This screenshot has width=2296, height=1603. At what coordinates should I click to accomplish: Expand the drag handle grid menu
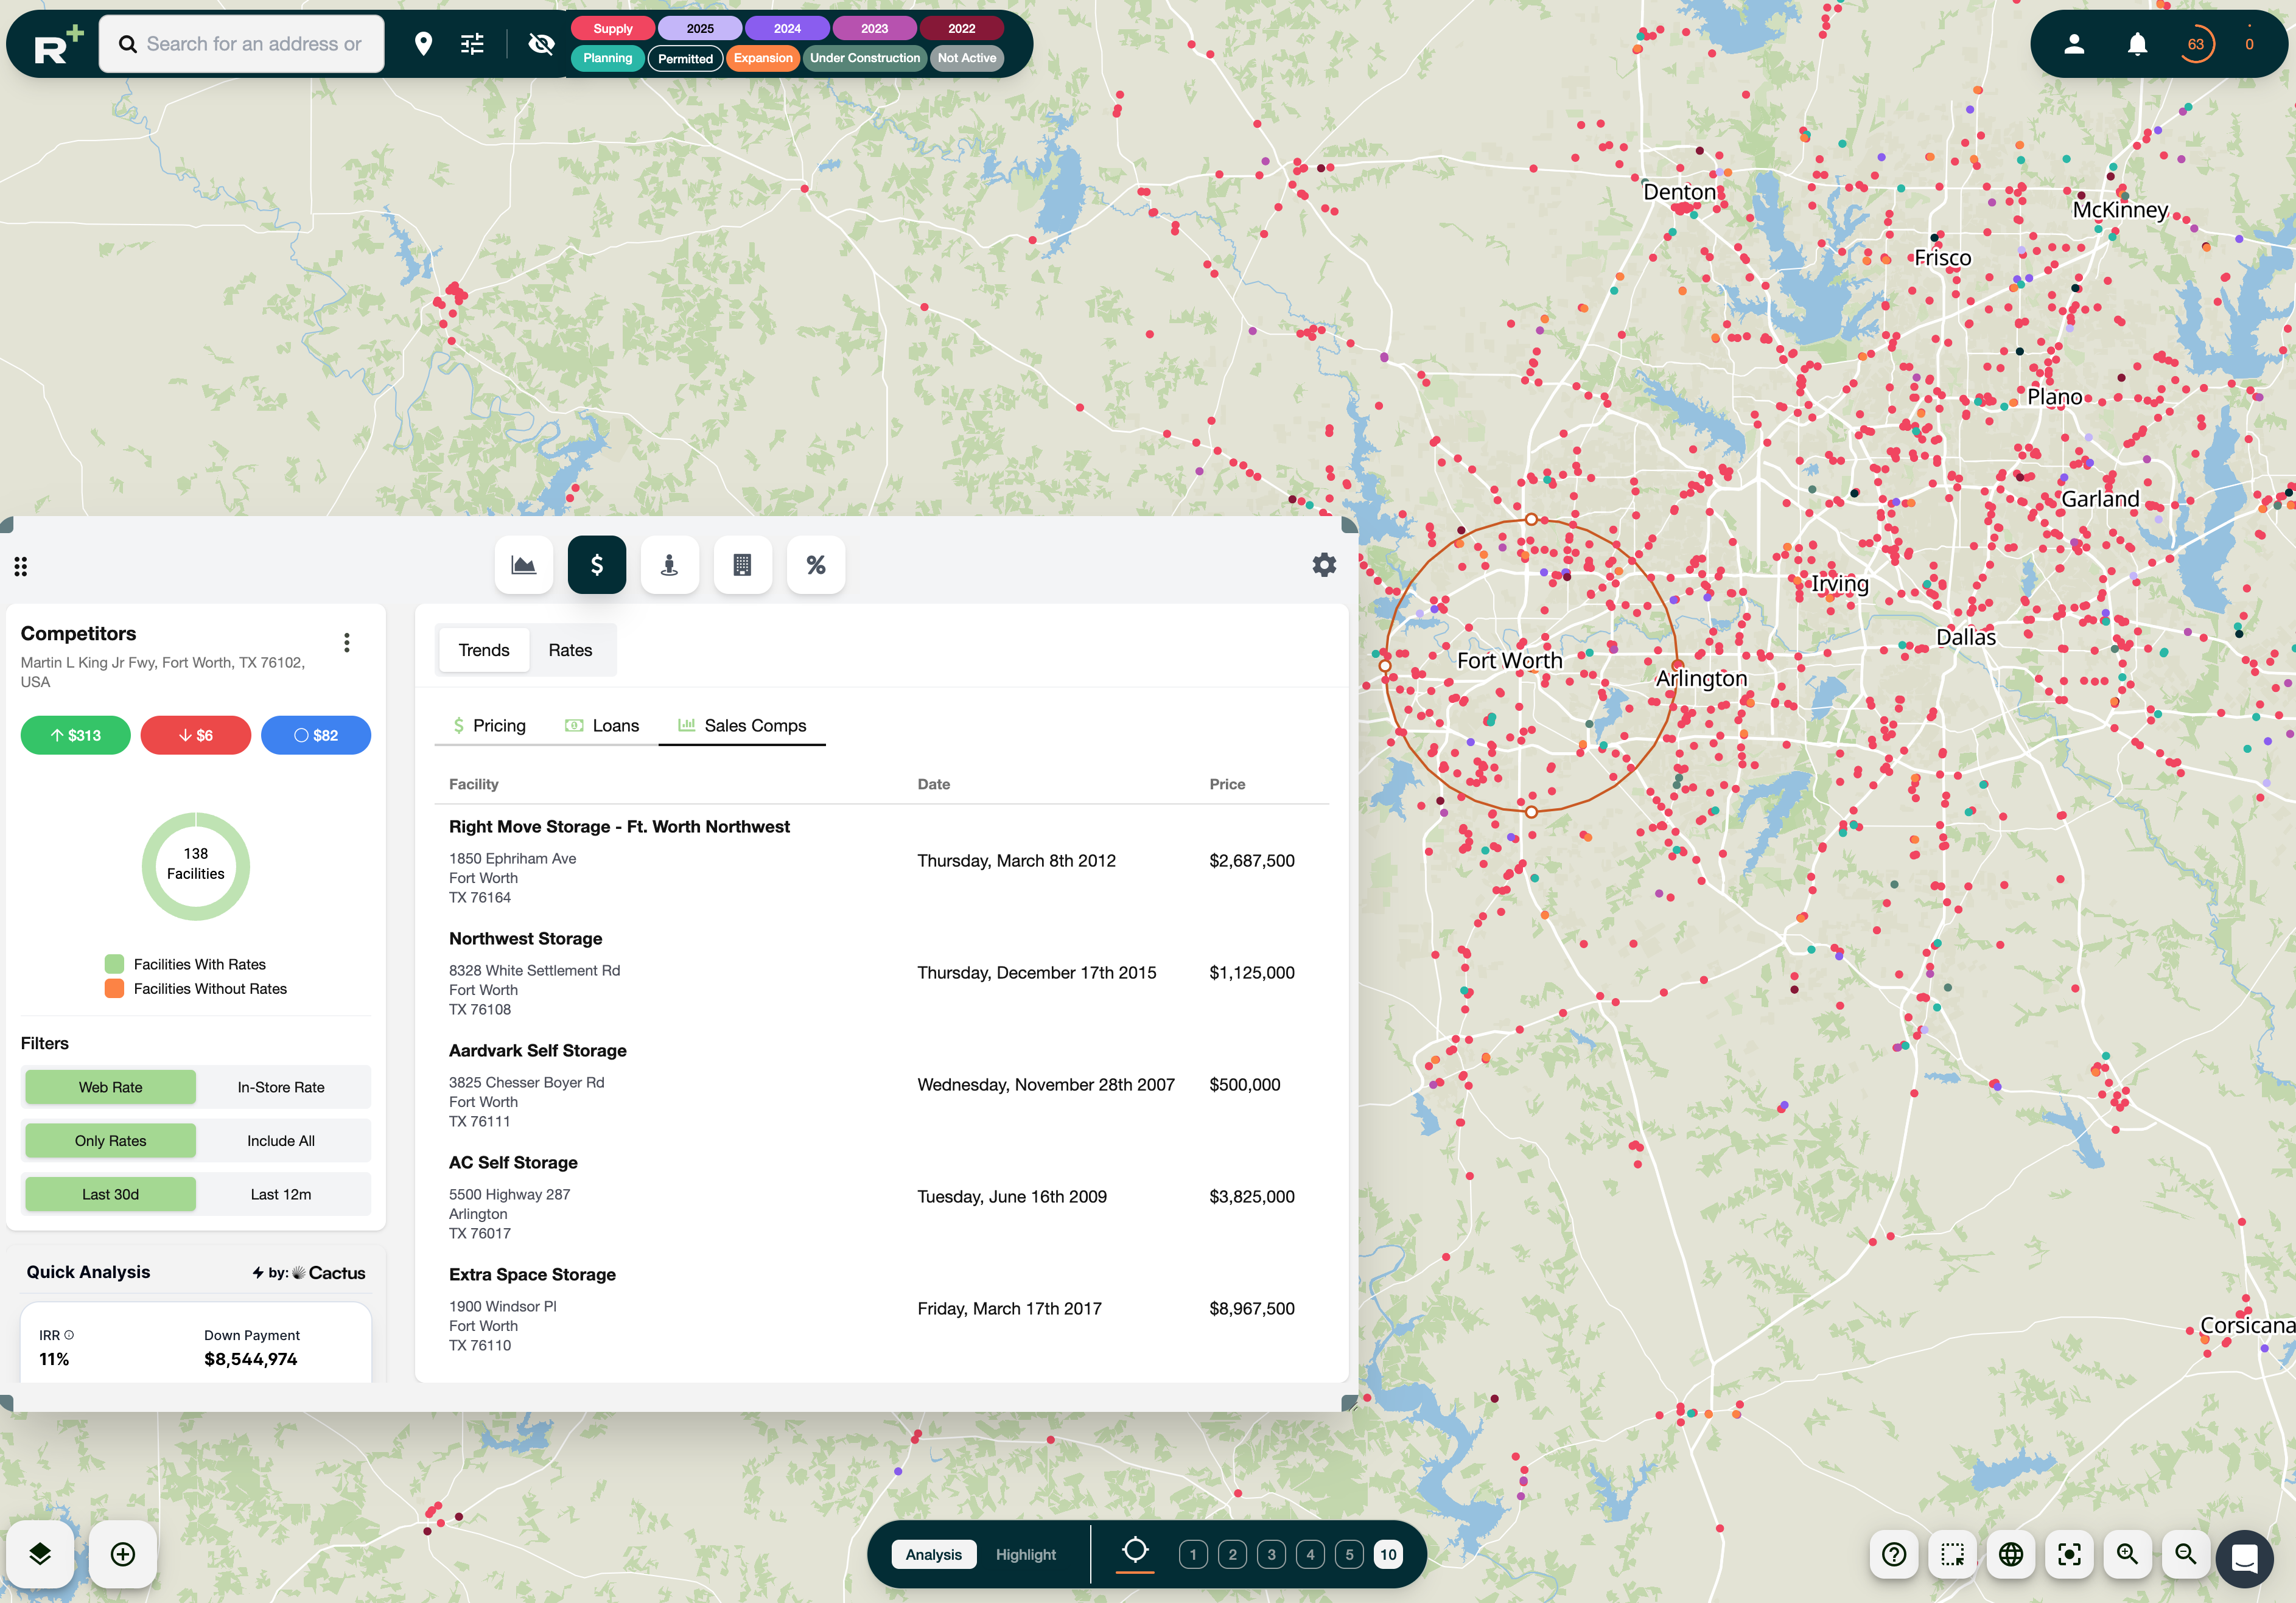click(x=21, y=566)
